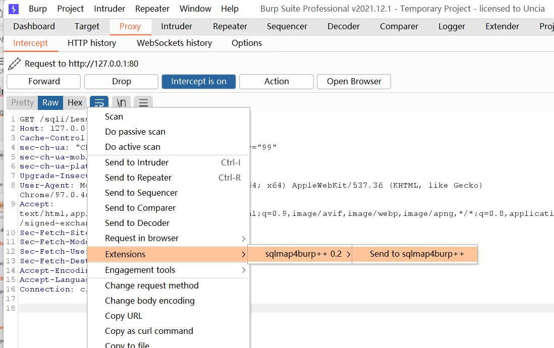
Task: Open the WebSockets history sub-tab
Action: pyautogui.click(x=174, y=43)
